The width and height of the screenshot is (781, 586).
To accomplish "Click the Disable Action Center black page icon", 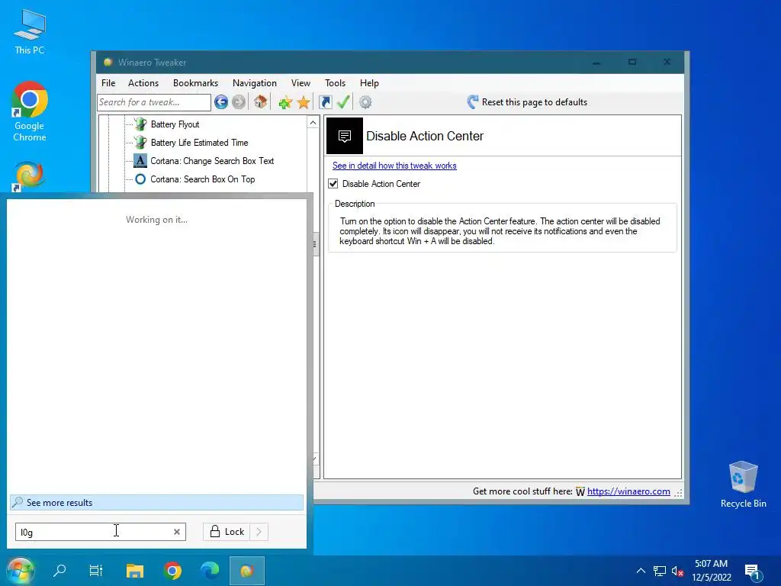I will pos(345,136).
